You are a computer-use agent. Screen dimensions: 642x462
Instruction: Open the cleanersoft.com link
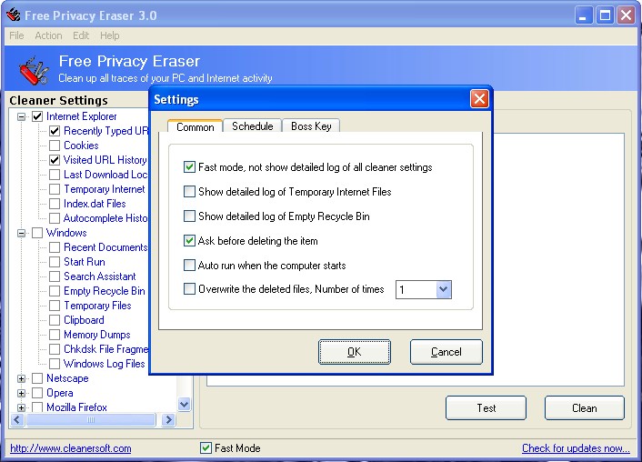70,448
